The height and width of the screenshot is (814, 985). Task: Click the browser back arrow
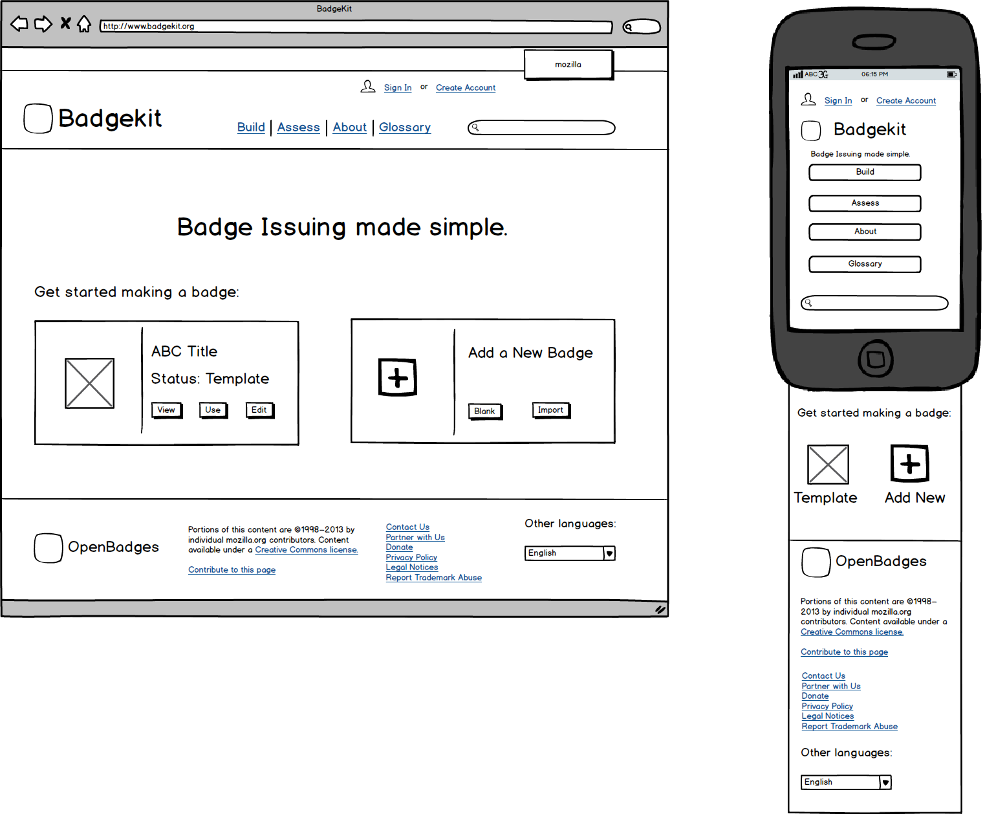tap(19, 25)
